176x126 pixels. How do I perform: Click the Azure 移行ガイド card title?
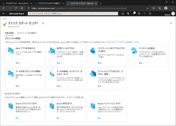pos(64,104)
